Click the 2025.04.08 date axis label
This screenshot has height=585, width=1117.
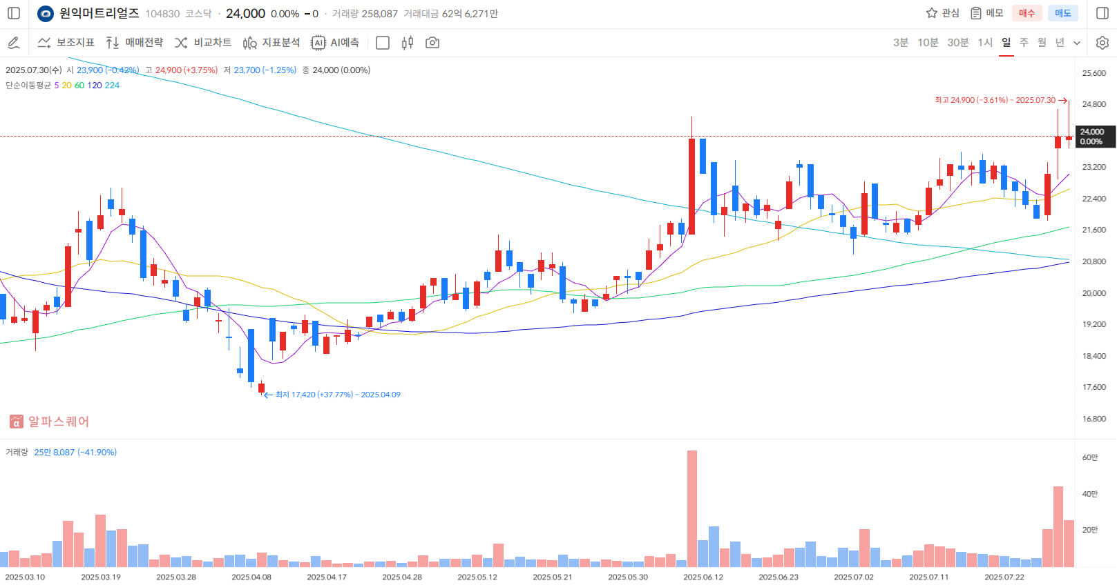[251, 577]
